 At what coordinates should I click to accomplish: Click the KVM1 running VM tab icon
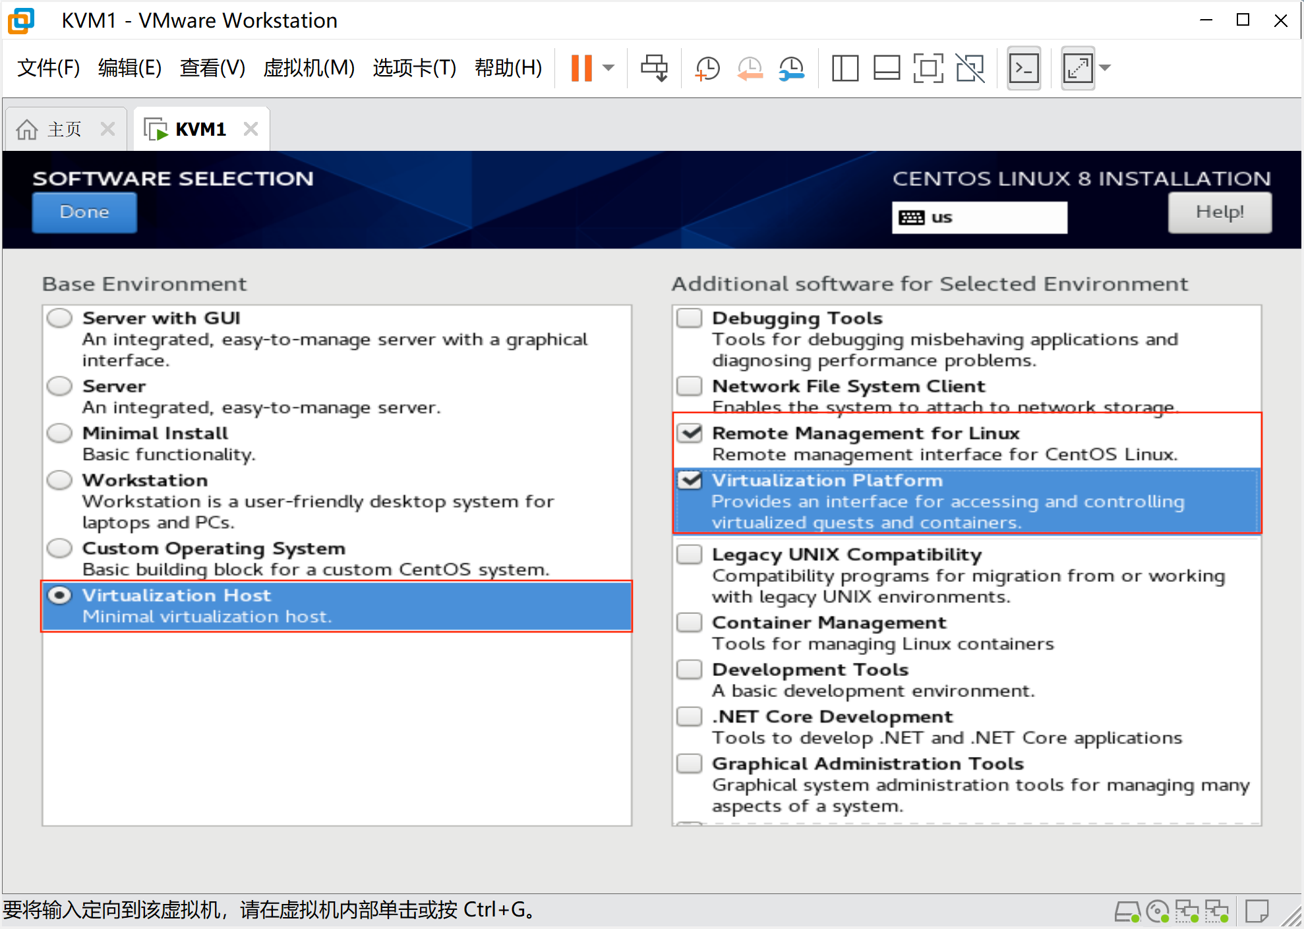[156, 129]
